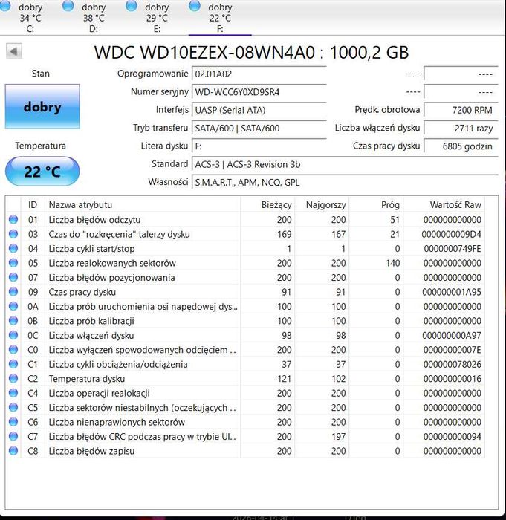
Task: Click the 22 °C temperature button
Action: pos(42,172)
